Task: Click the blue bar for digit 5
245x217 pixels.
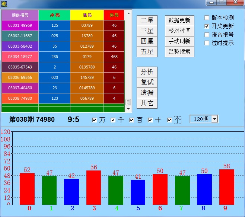Action: pyautogui.click(x=138, y=192)
